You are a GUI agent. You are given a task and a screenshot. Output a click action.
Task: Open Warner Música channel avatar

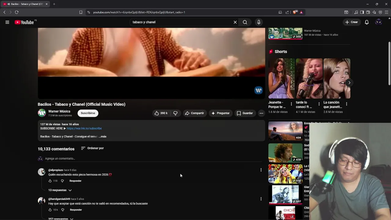42,113
